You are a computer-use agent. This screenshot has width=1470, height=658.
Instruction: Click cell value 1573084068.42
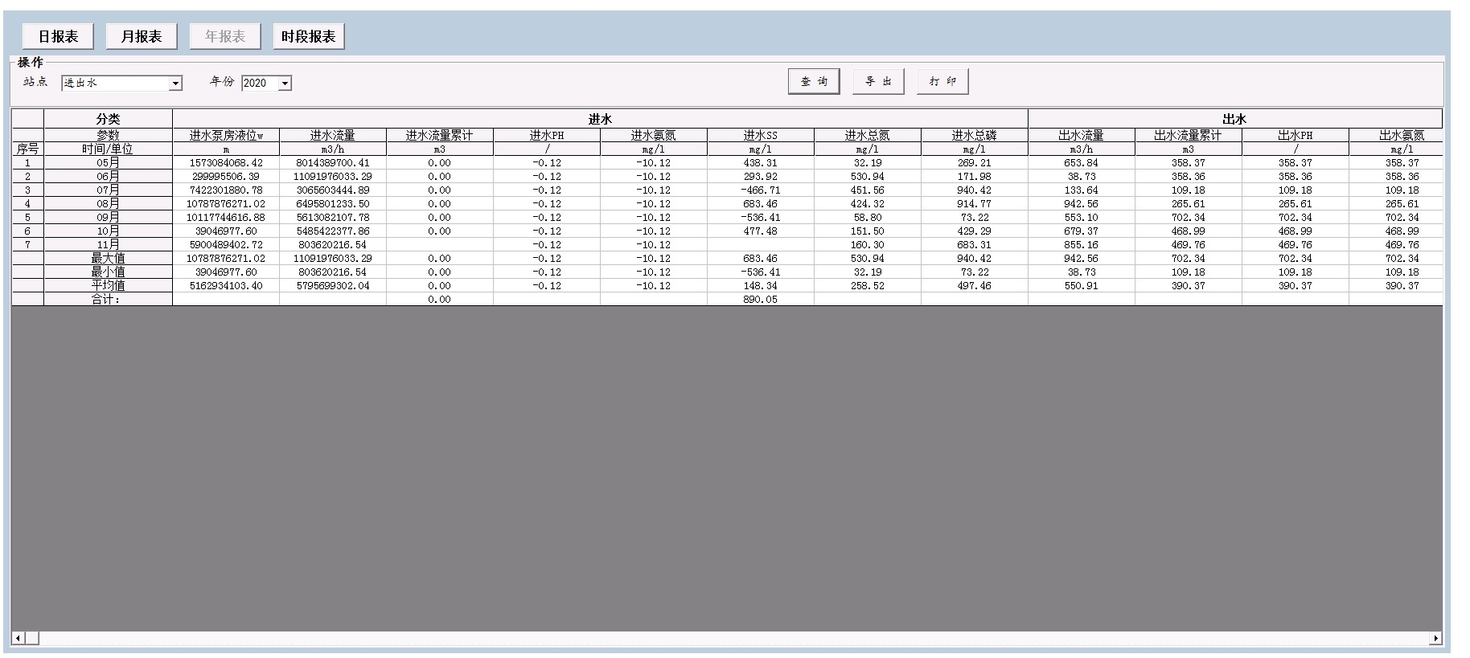(226, 162)
